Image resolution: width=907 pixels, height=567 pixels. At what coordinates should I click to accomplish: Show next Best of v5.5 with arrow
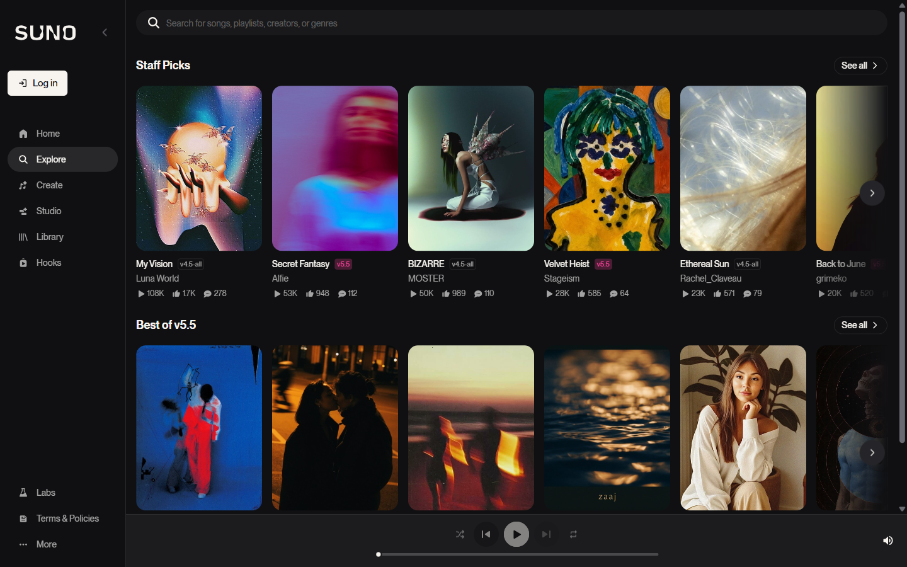(x=872, y=452)
